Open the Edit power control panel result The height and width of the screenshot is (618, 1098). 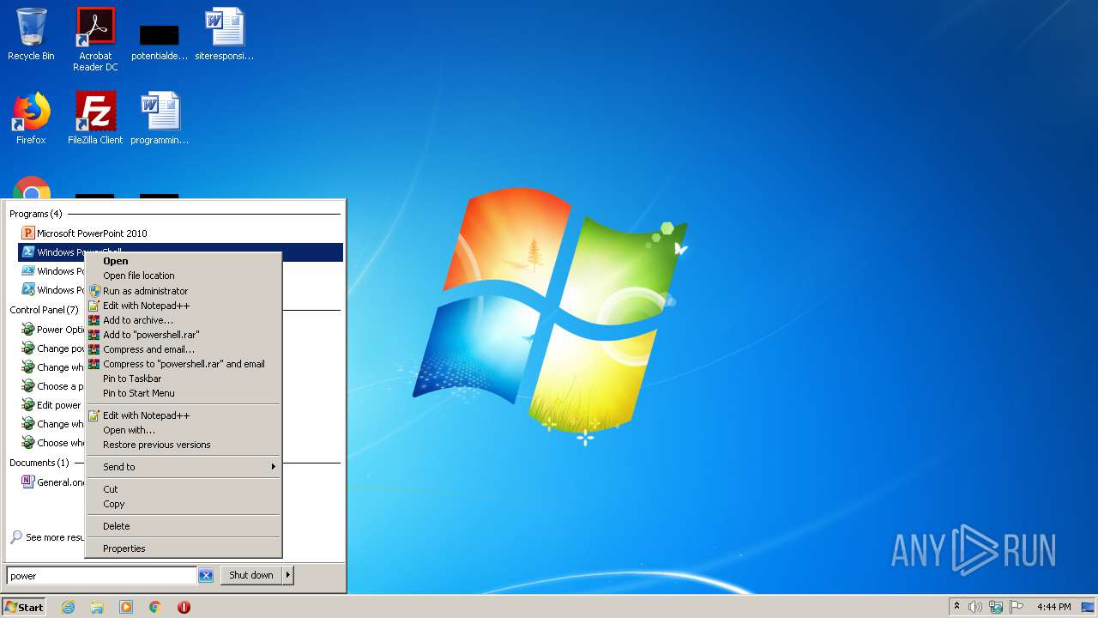click(x=52, y=405)
